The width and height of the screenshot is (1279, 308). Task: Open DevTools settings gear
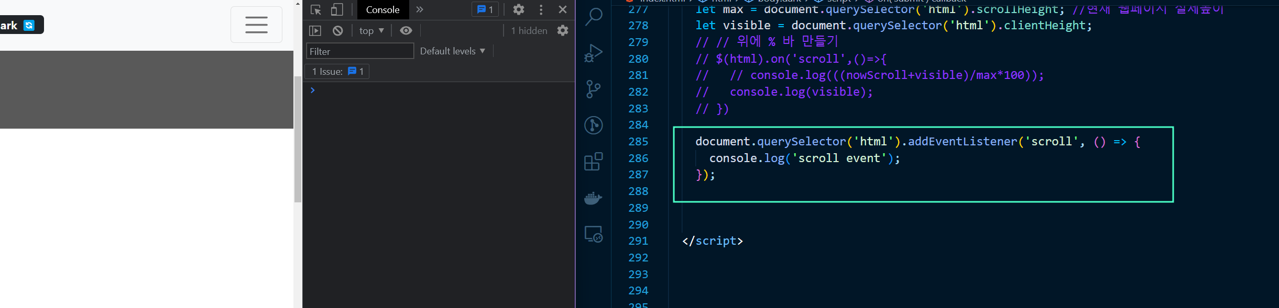click(x=519, y=9)
